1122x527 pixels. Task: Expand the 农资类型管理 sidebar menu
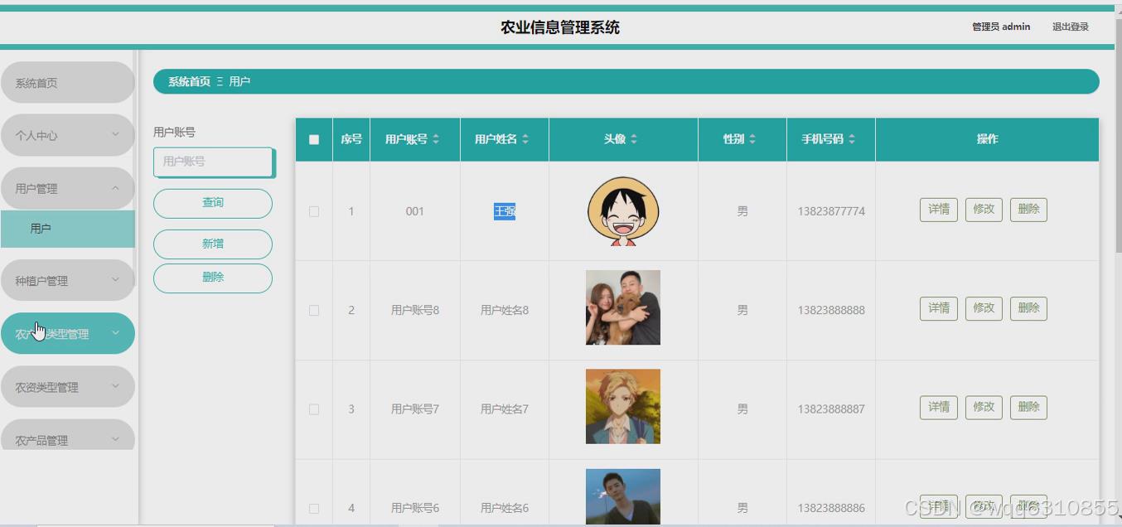click(67, 387)
